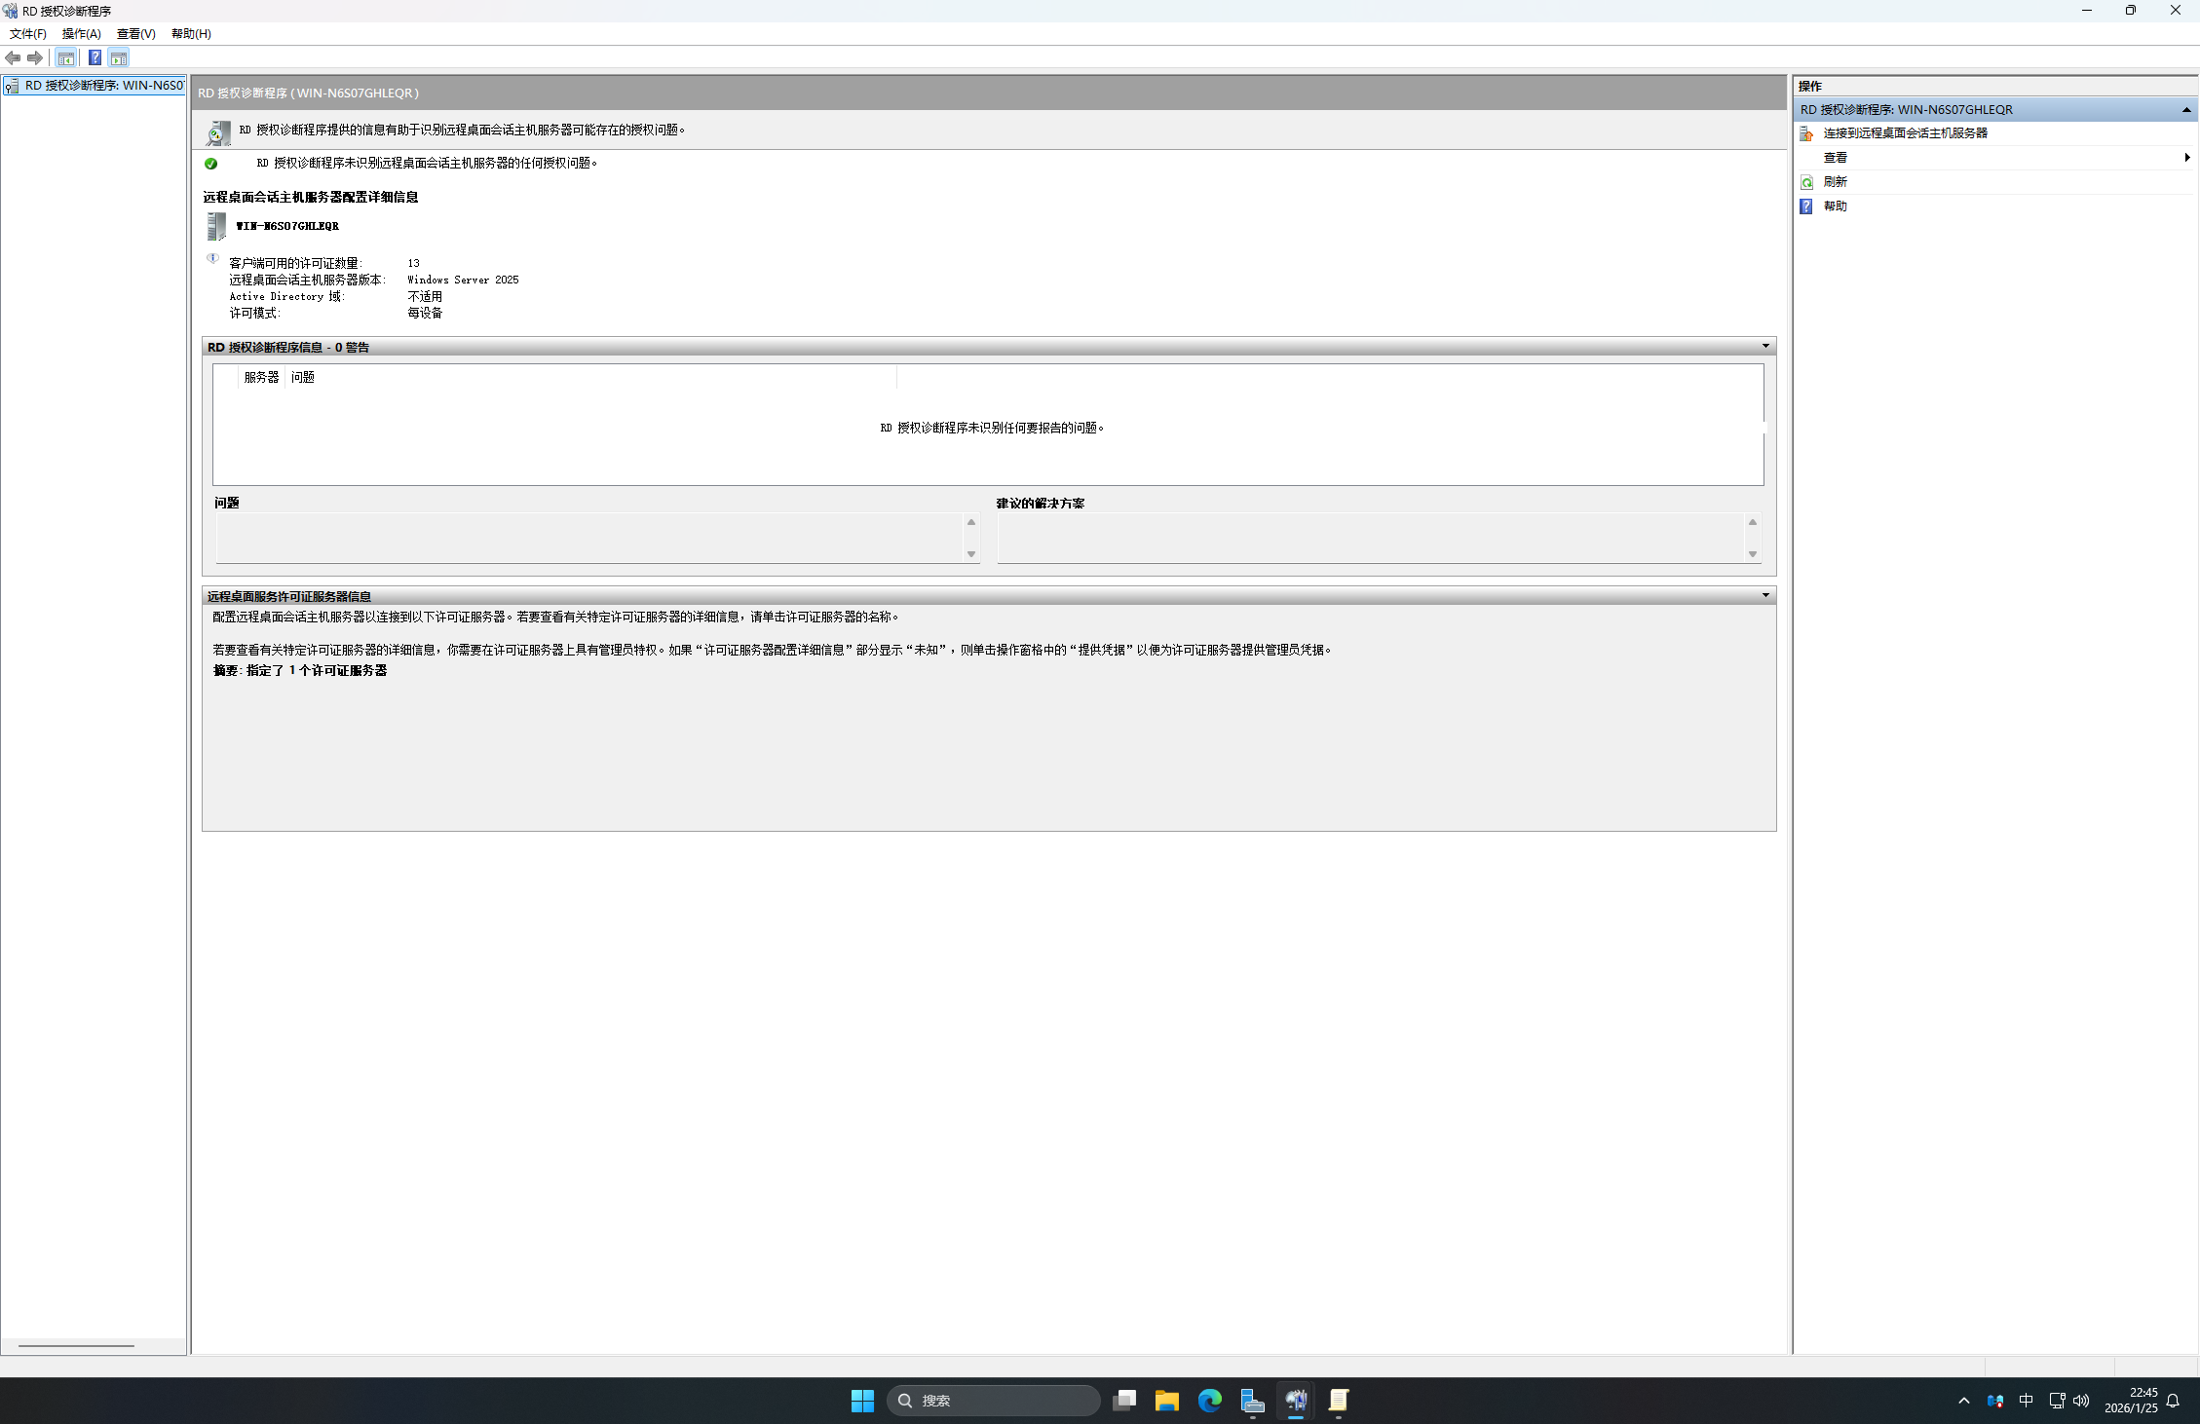Collapse the RD licensing server information section
Image resolution: width=2200 pixels, height=1424 pixels.
(x=1764, y=596)
